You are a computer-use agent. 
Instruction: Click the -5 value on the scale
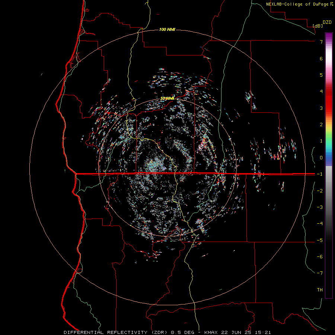tap(320, 240)
